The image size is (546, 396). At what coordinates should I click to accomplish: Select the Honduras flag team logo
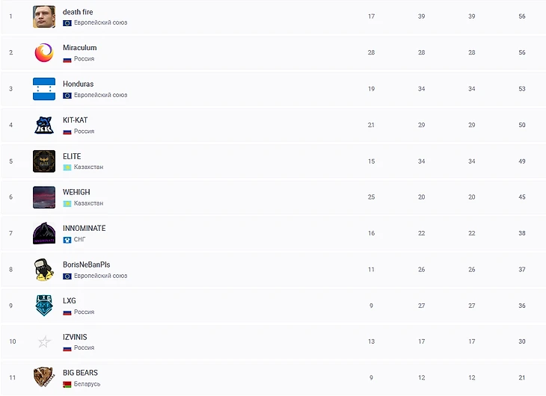point(44,89)
